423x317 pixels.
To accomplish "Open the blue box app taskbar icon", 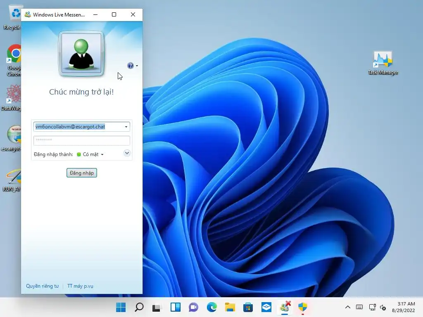I will 266,307.
